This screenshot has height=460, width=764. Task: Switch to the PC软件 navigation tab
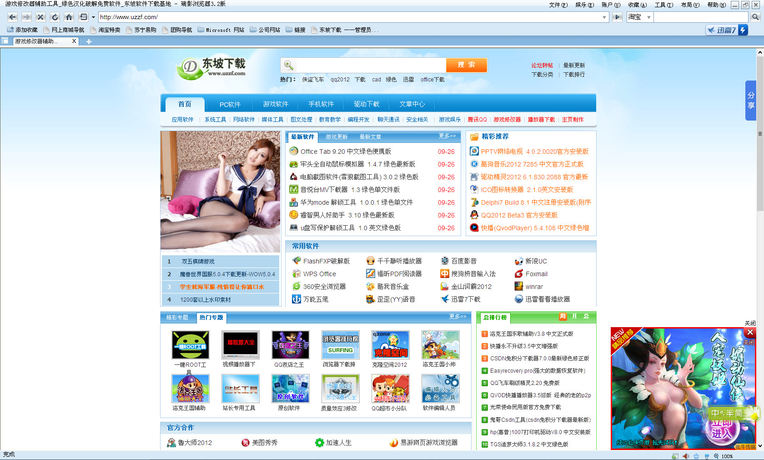click(x=230, y=104)
